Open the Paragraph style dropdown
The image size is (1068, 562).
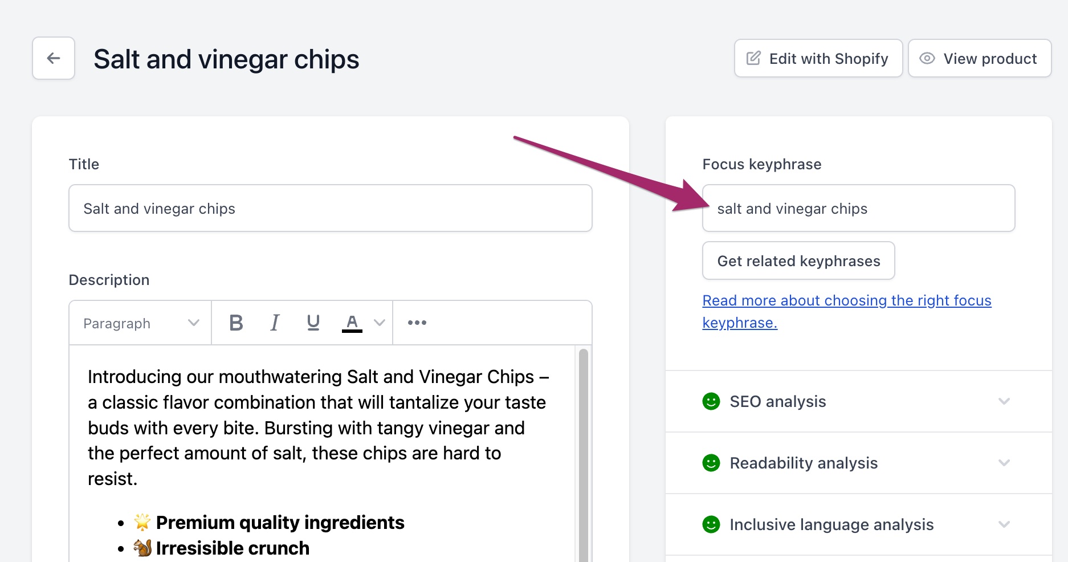point(138,323)
